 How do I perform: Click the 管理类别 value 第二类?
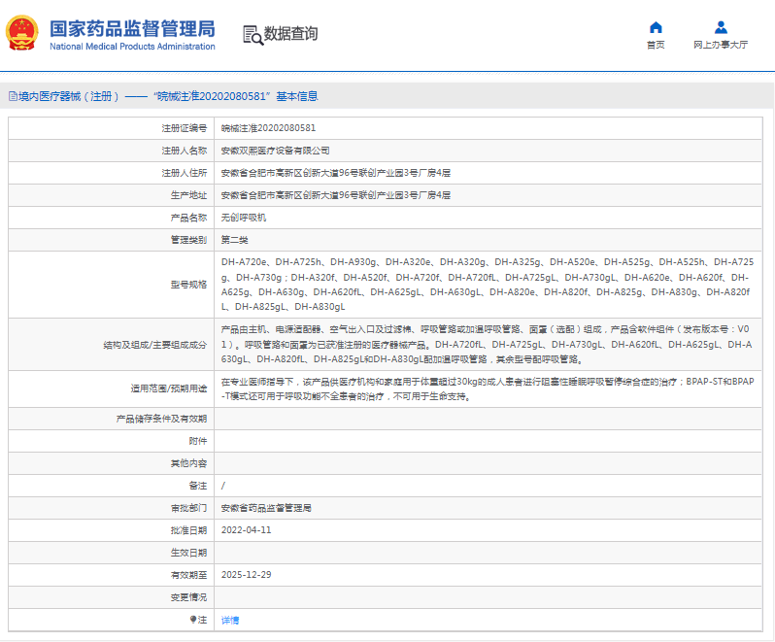point(233,240)
